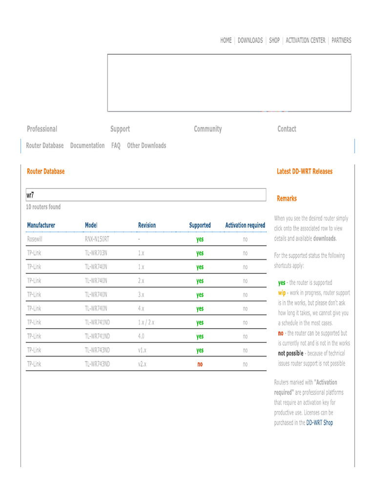375x500 pixels.
Task: Open the Contact menu
Action: 287,129
